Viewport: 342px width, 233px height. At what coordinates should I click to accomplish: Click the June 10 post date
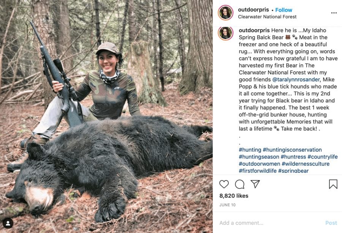(227, 205)
